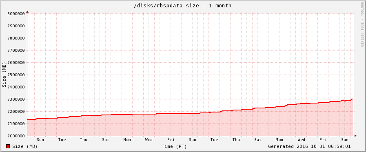Click the first 'Tue' x-axis label

62,140
